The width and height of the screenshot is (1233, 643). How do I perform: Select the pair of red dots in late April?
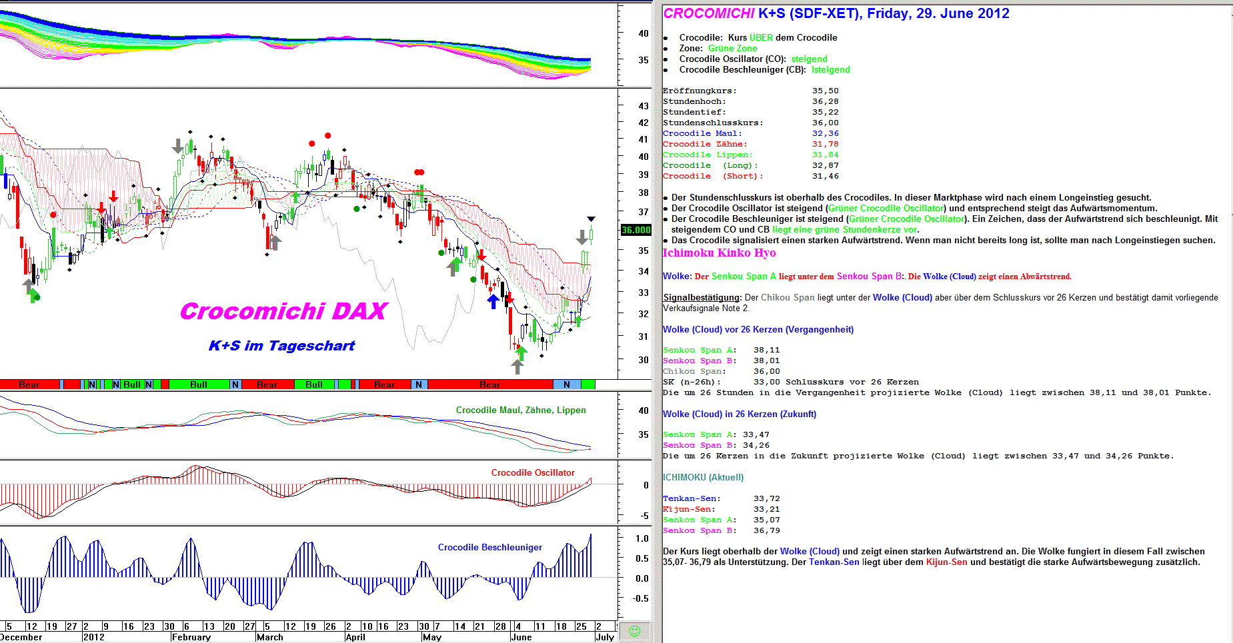click(419, 173)
